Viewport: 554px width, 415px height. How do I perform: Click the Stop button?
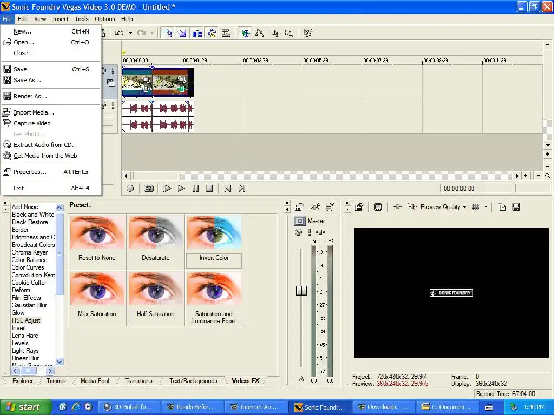click(209, 189)
